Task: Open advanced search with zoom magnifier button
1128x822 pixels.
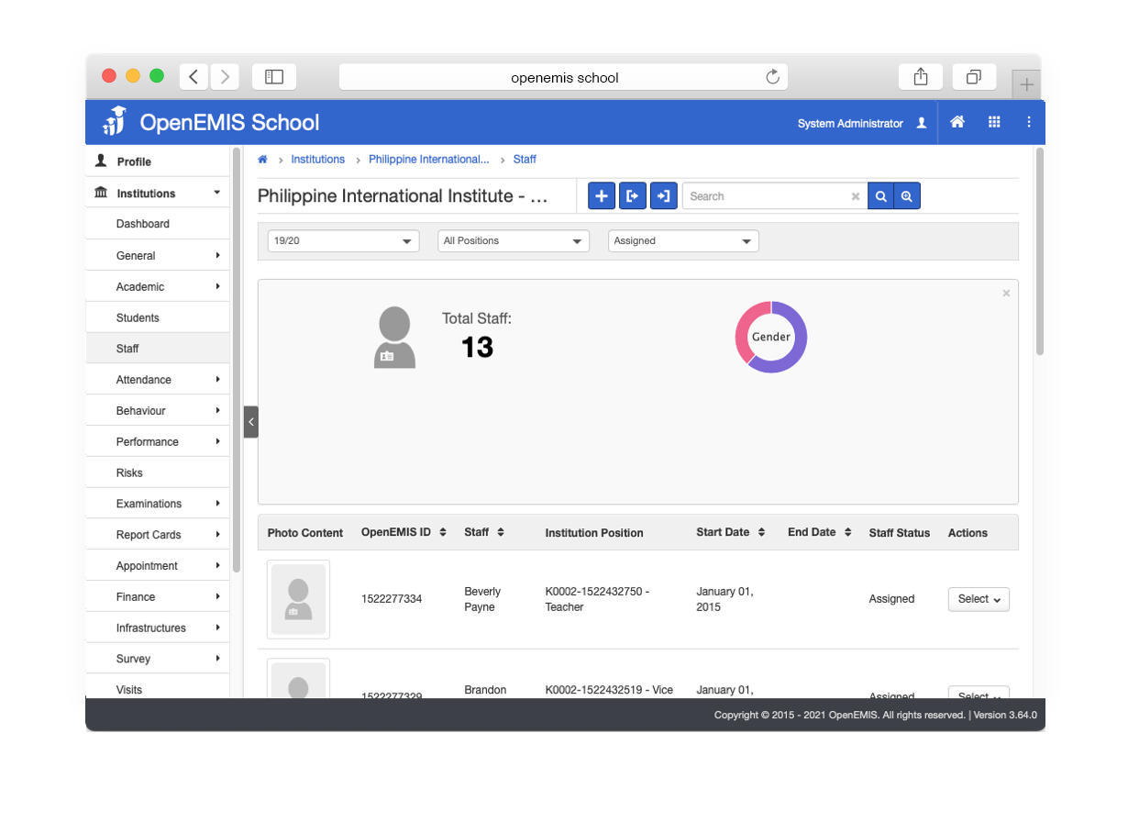Action: (907, 195)
